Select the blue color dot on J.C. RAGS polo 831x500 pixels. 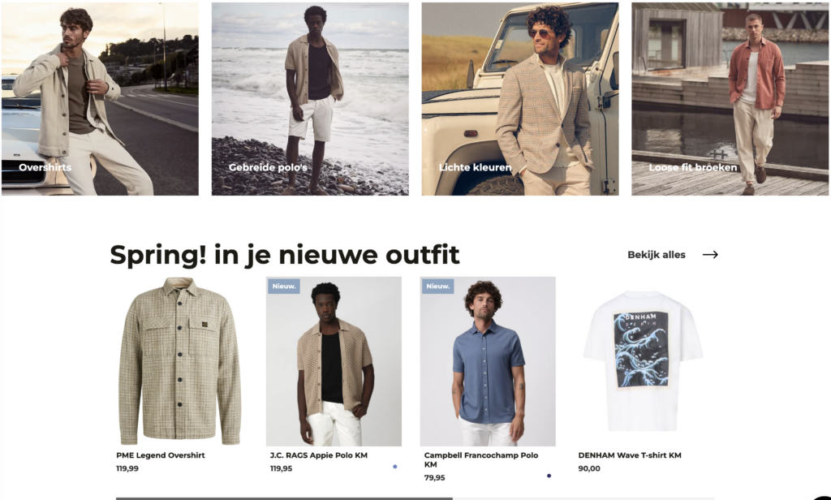point(395,467)
